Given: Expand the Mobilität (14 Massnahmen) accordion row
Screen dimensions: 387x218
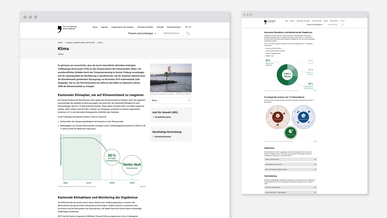Looking at the screenshot, I should (291, 187).
